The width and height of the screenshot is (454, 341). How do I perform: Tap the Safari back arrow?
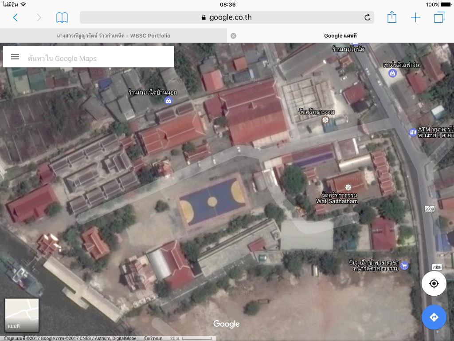pyautogui.click(x=16, y=18)
